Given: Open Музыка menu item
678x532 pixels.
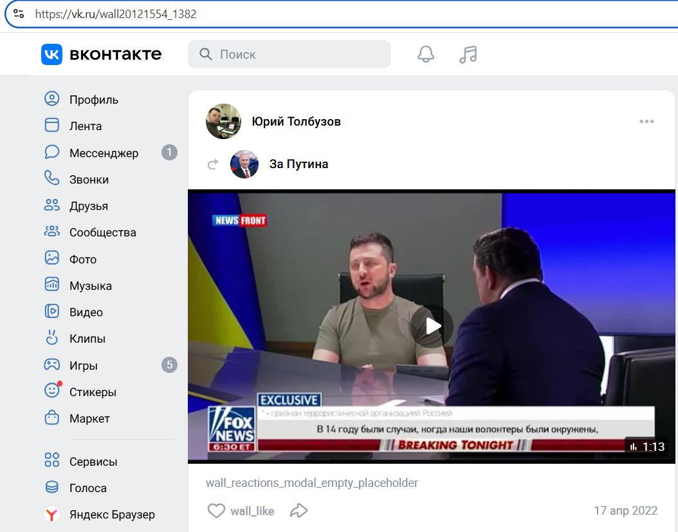Looking at the screenshot, I should pos(90,286).
